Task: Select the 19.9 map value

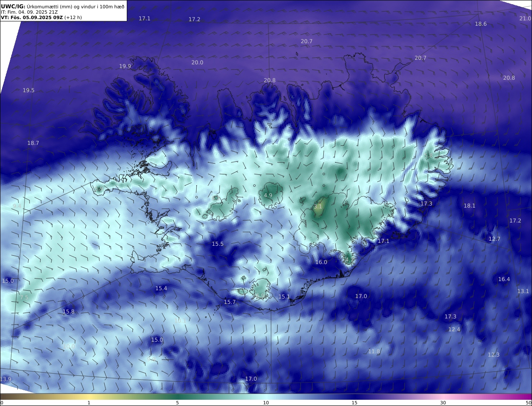Action: [125, 66]
